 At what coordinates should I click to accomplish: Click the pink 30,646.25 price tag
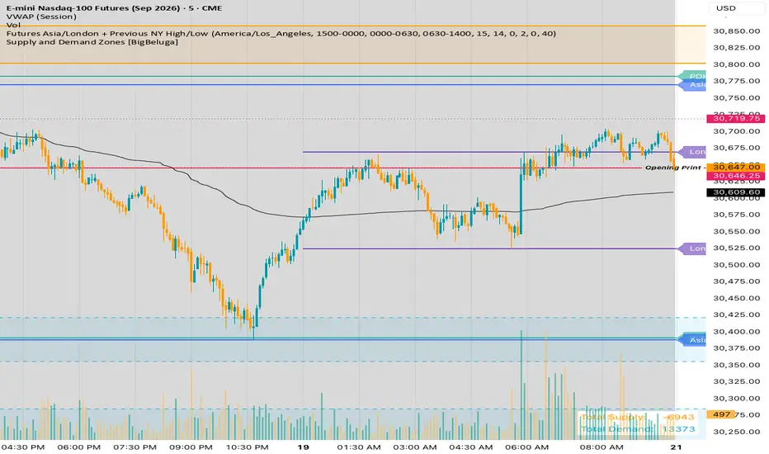pyautogui.click(x=736, y=176)
